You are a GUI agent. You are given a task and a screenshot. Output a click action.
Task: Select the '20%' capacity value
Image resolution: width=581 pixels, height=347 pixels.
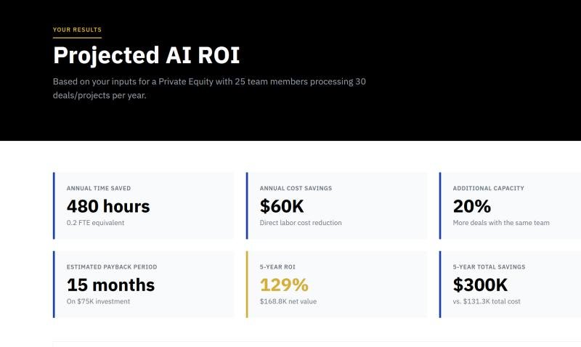tap(472, 206)
